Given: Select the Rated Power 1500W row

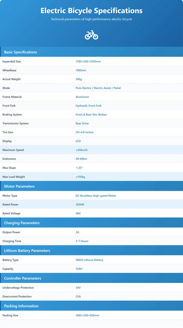Looking at the screenshot, I should click(x=91, y=204).
